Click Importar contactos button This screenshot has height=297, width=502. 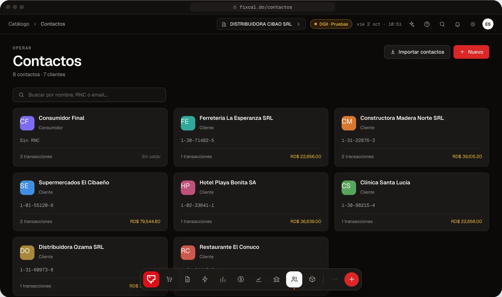tap(417, 52)
